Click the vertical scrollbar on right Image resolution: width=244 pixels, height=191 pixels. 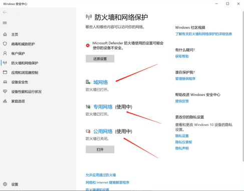pos(243,86)
